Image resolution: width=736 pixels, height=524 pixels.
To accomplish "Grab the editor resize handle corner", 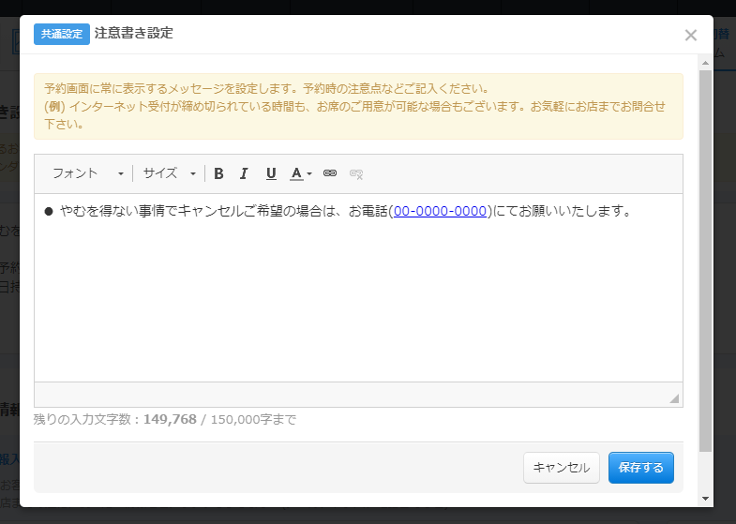I will pyautogui.click(x=674, y=398).
